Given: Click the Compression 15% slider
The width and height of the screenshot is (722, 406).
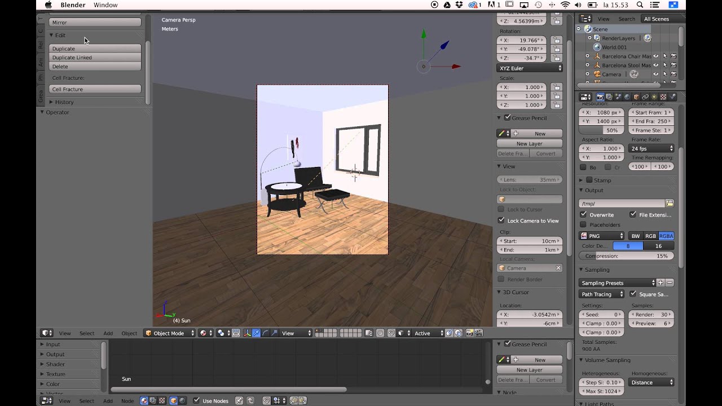Looking at the screenshot, I should click(627, 256).
